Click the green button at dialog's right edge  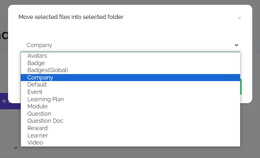(241, 87)
